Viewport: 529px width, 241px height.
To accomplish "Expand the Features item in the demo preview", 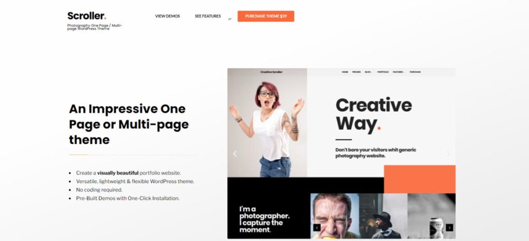I will pos(398,72).
